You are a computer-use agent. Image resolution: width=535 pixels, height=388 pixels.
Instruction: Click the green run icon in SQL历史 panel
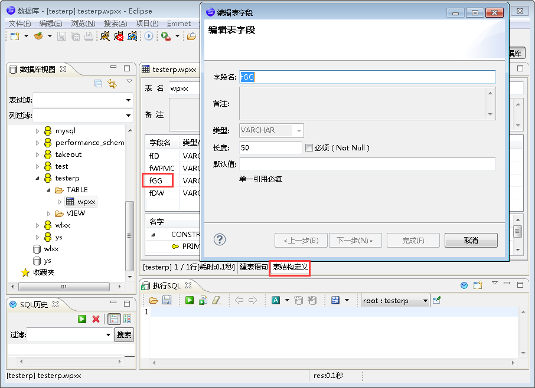82,319
